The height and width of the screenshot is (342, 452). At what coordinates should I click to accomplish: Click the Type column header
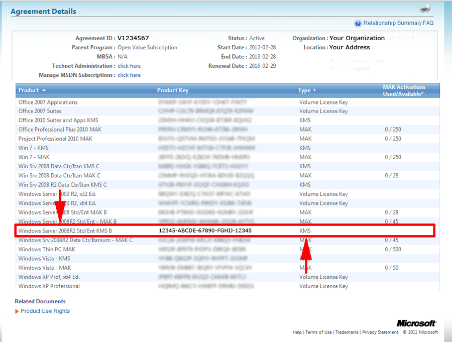click(305, 90)
